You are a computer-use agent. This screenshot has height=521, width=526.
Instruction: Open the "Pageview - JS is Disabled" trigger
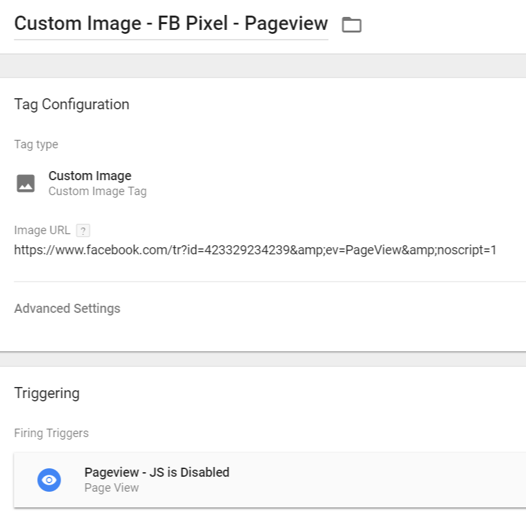coord(157,472)
